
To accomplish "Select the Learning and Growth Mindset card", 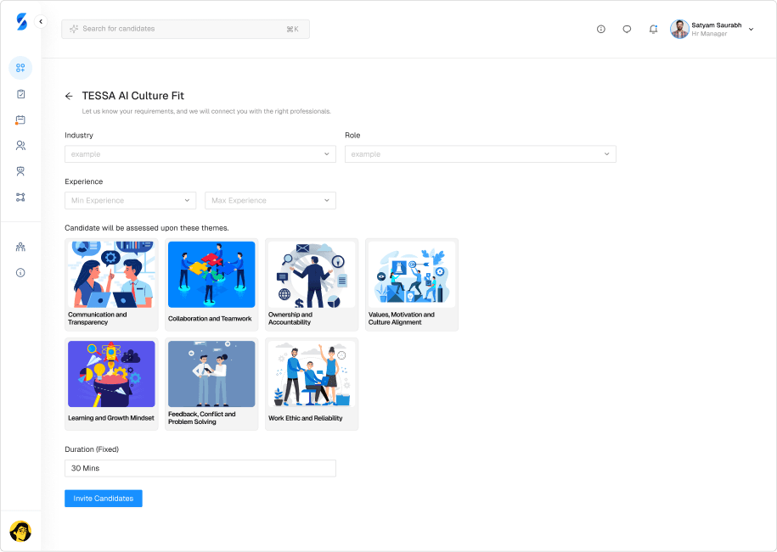I will pyautogui.click(x=111, y=384).
